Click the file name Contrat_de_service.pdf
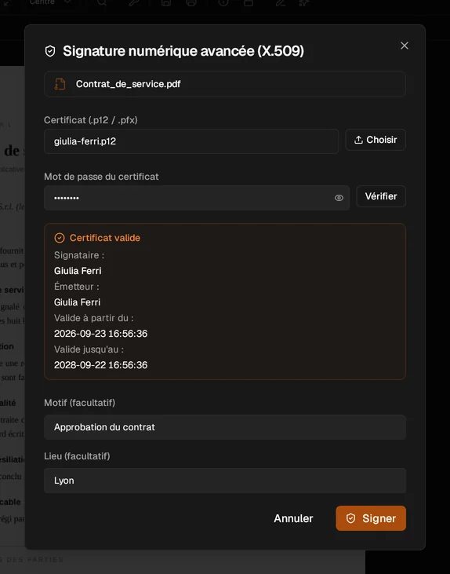Viewport: 450px width, 574px height. pos(129,84)
